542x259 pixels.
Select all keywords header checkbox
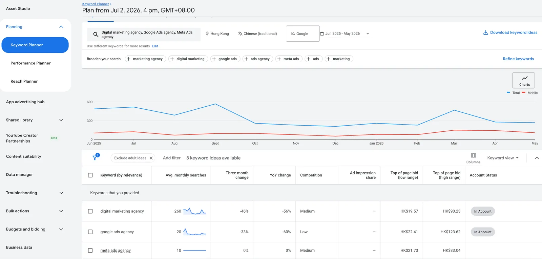(x=90, y=175)
